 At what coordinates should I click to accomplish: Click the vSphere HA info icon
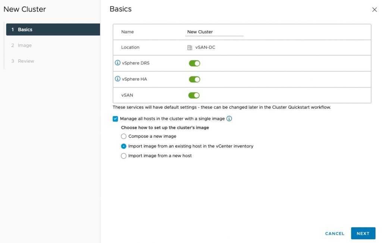click(x=118, y=79)
